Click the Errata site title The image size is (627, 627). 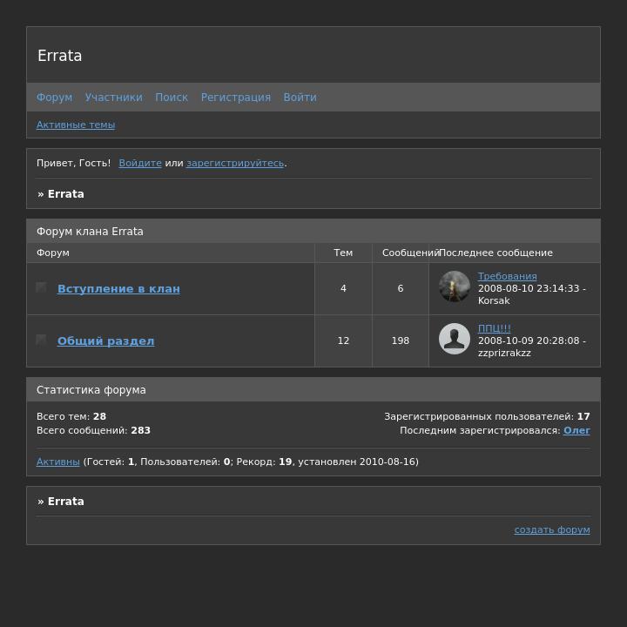tap(59, 56)
